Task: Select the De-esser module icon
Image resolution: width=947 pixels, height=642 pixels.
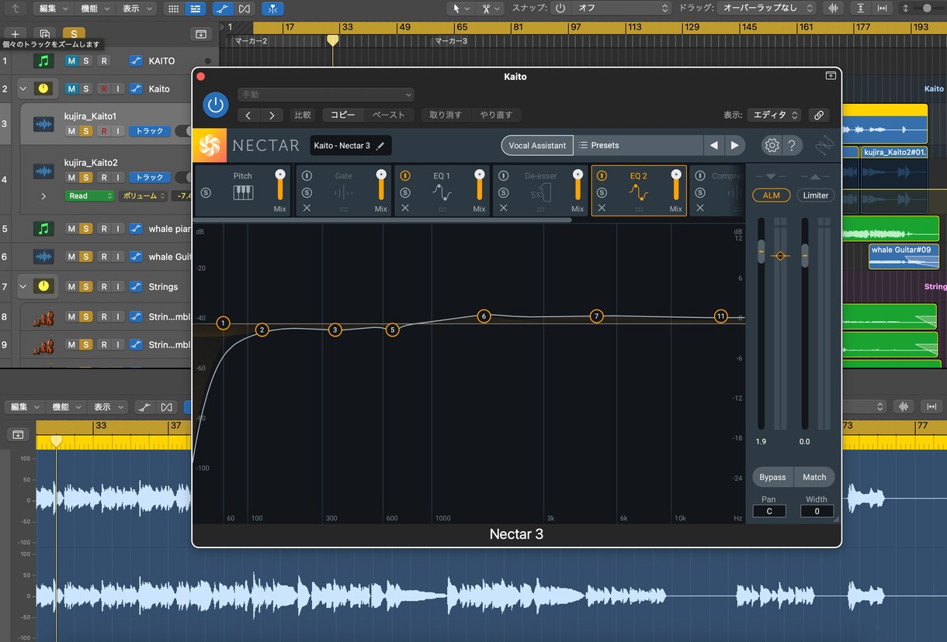Action: pos(540,192)
